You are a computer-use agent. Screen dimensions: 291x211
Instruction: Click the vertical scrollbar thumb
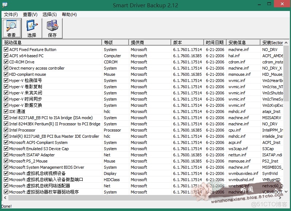click(286, 73)
